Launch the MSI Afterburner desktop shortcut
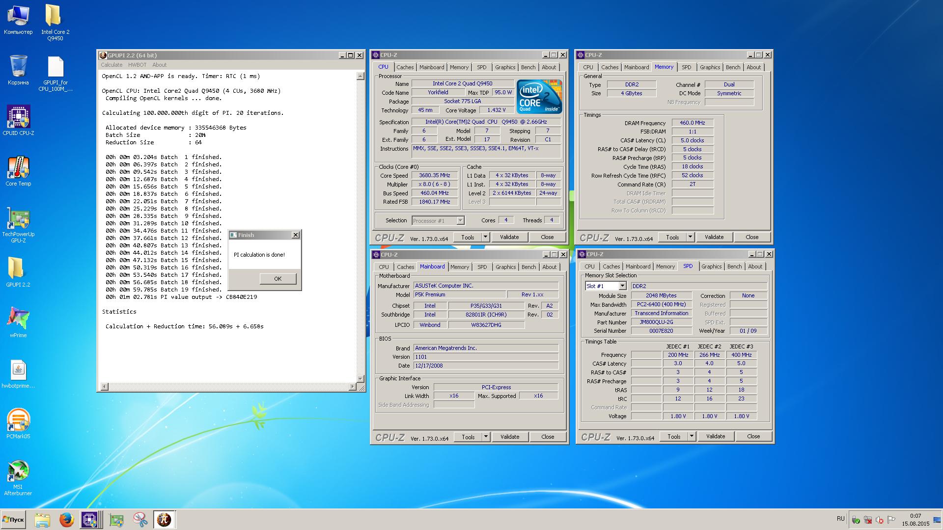This screenshot has width=943, height=530. pos(18,478)
